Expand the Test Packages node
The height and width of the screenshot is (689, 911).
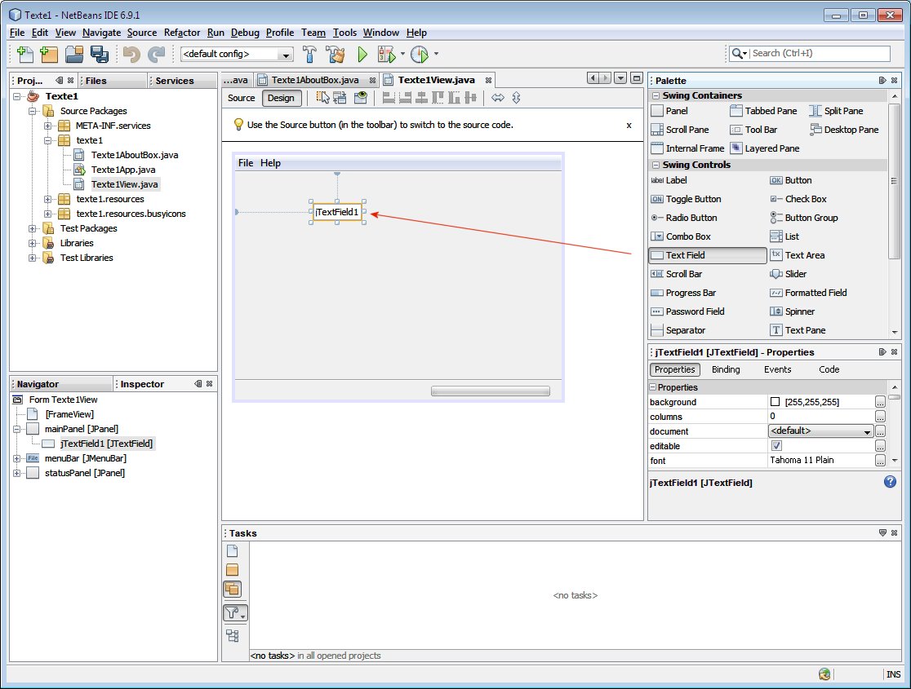(33, 228)
